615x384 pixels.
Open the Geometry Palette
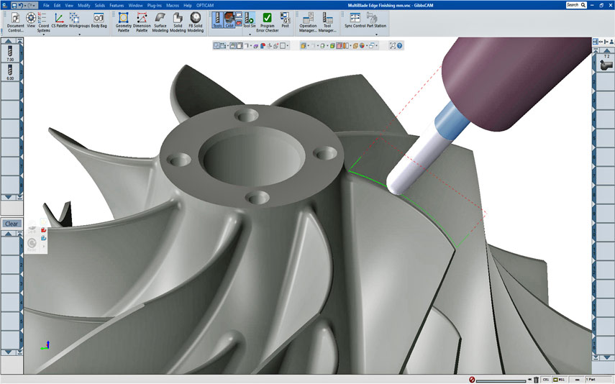pos(123,20)
